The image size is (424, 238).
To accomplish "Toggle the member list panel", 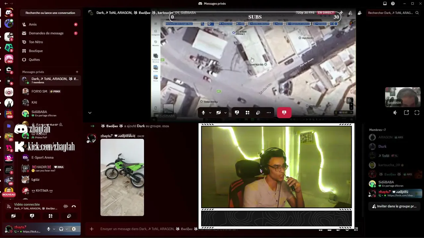I will point(359,13).
